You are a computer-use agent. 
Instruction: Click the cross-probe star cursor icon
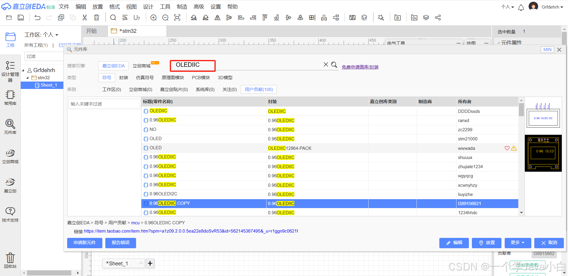click(x=381, y=18)
